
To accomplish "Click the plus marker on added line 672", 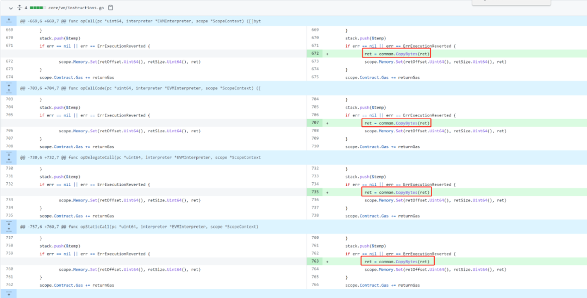I will 328,53.
